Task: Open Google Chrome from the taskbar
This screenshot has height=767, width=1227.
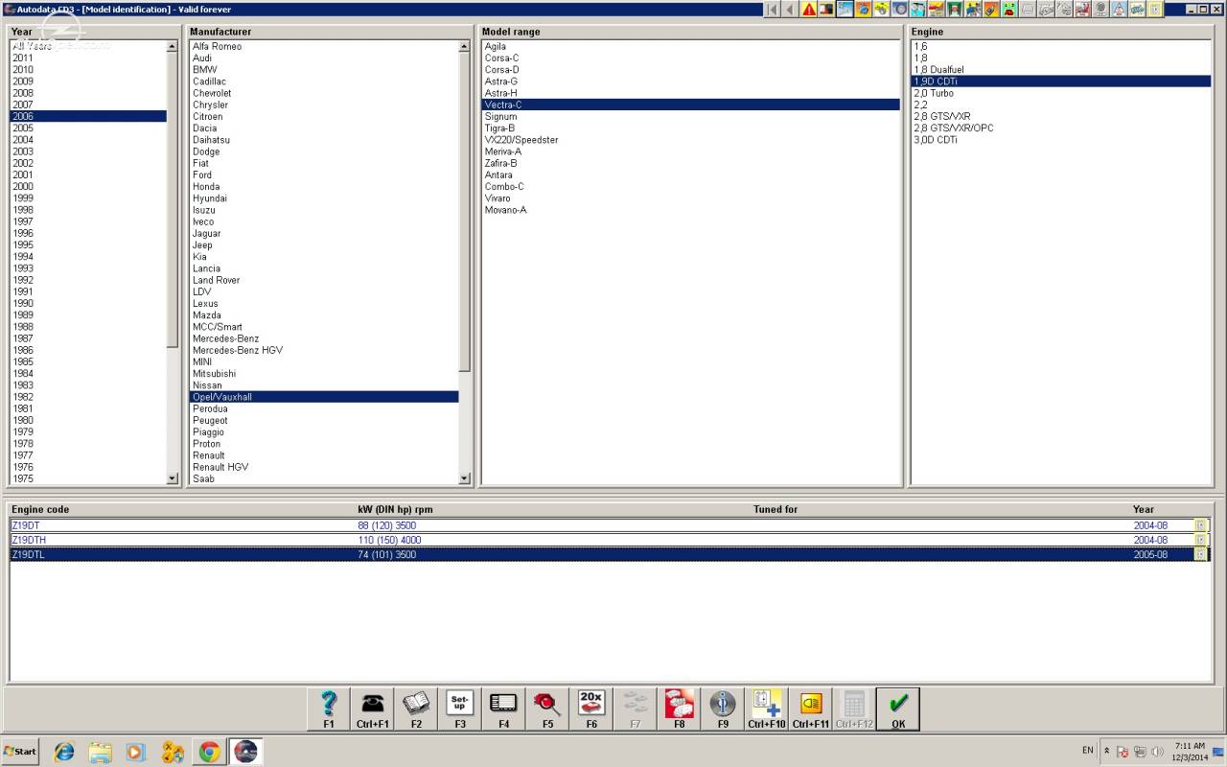Action: [x=209, y=752]
